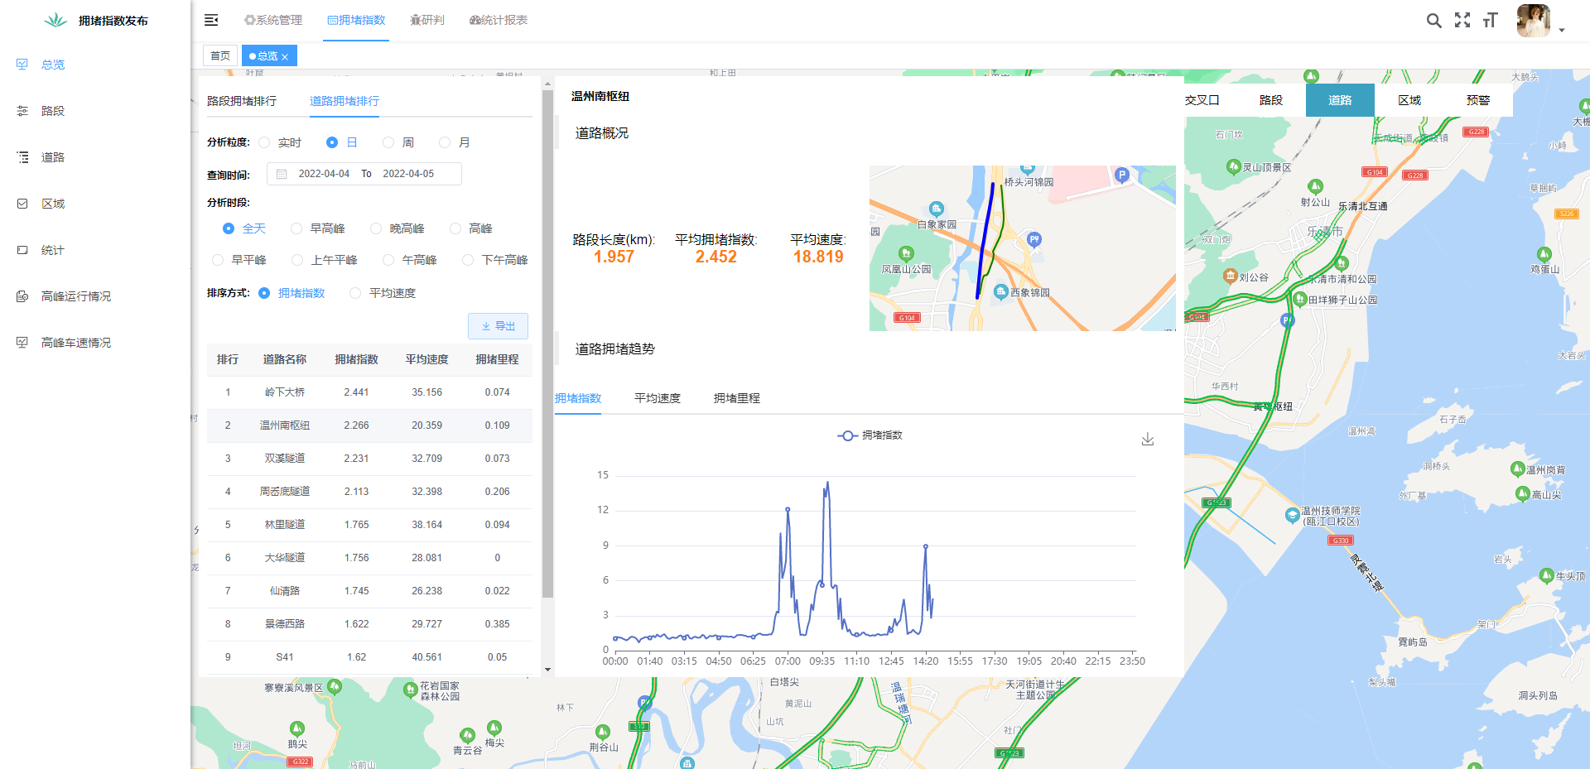The width and height of the screenshot is (1590, 769).
Task: Open 统计 in the sidebar
Action: [x=52, y=250]
